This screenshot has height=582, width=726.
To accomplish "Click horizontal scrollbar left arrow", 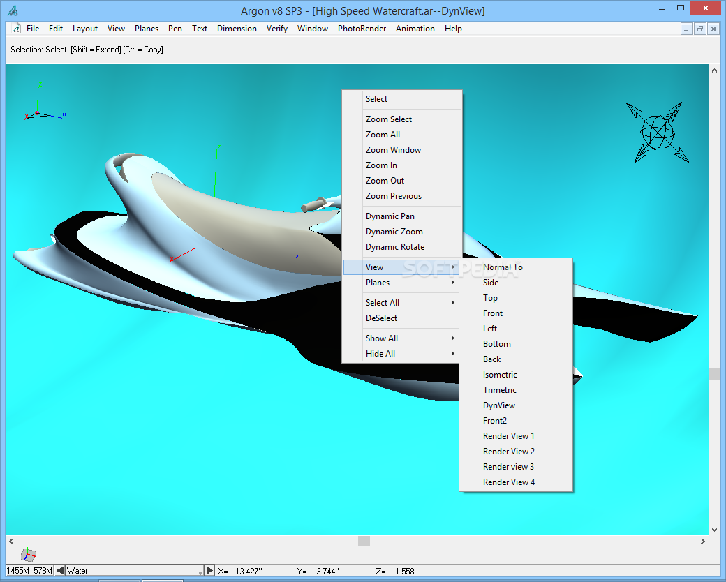I will pos(11,541).
